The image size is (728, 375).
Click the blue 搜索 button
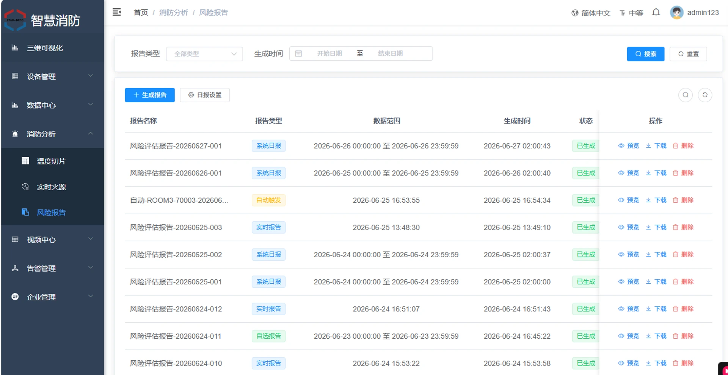[645, 54]
